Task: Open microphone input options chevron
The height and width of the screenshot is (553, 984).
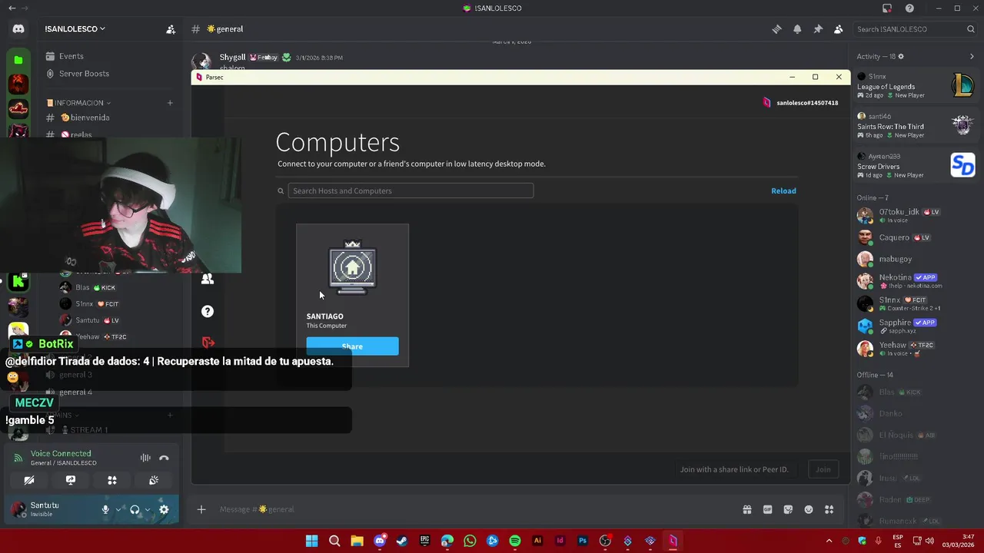Action: 118,509
